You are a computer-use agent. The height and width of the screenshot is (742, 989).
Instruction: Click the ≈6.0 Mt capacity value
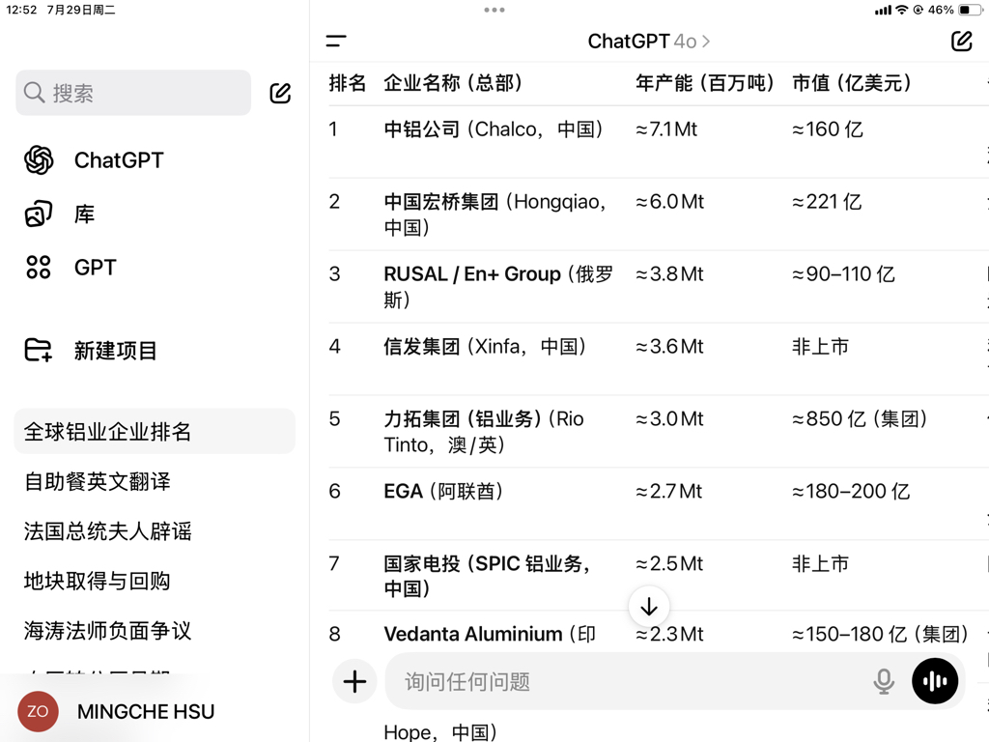[x=669, y=201]
